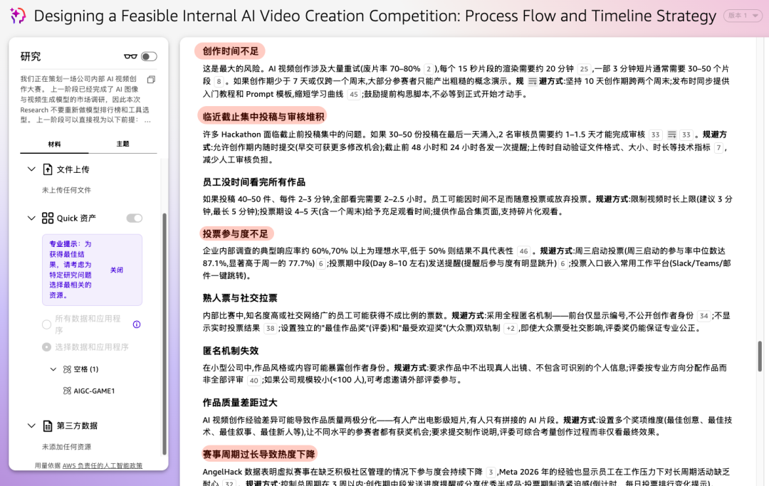This screenshot has width=769, height=486.
Task: Select the AIGC-GAME1 space item
Action: click(x=94, y=391)
